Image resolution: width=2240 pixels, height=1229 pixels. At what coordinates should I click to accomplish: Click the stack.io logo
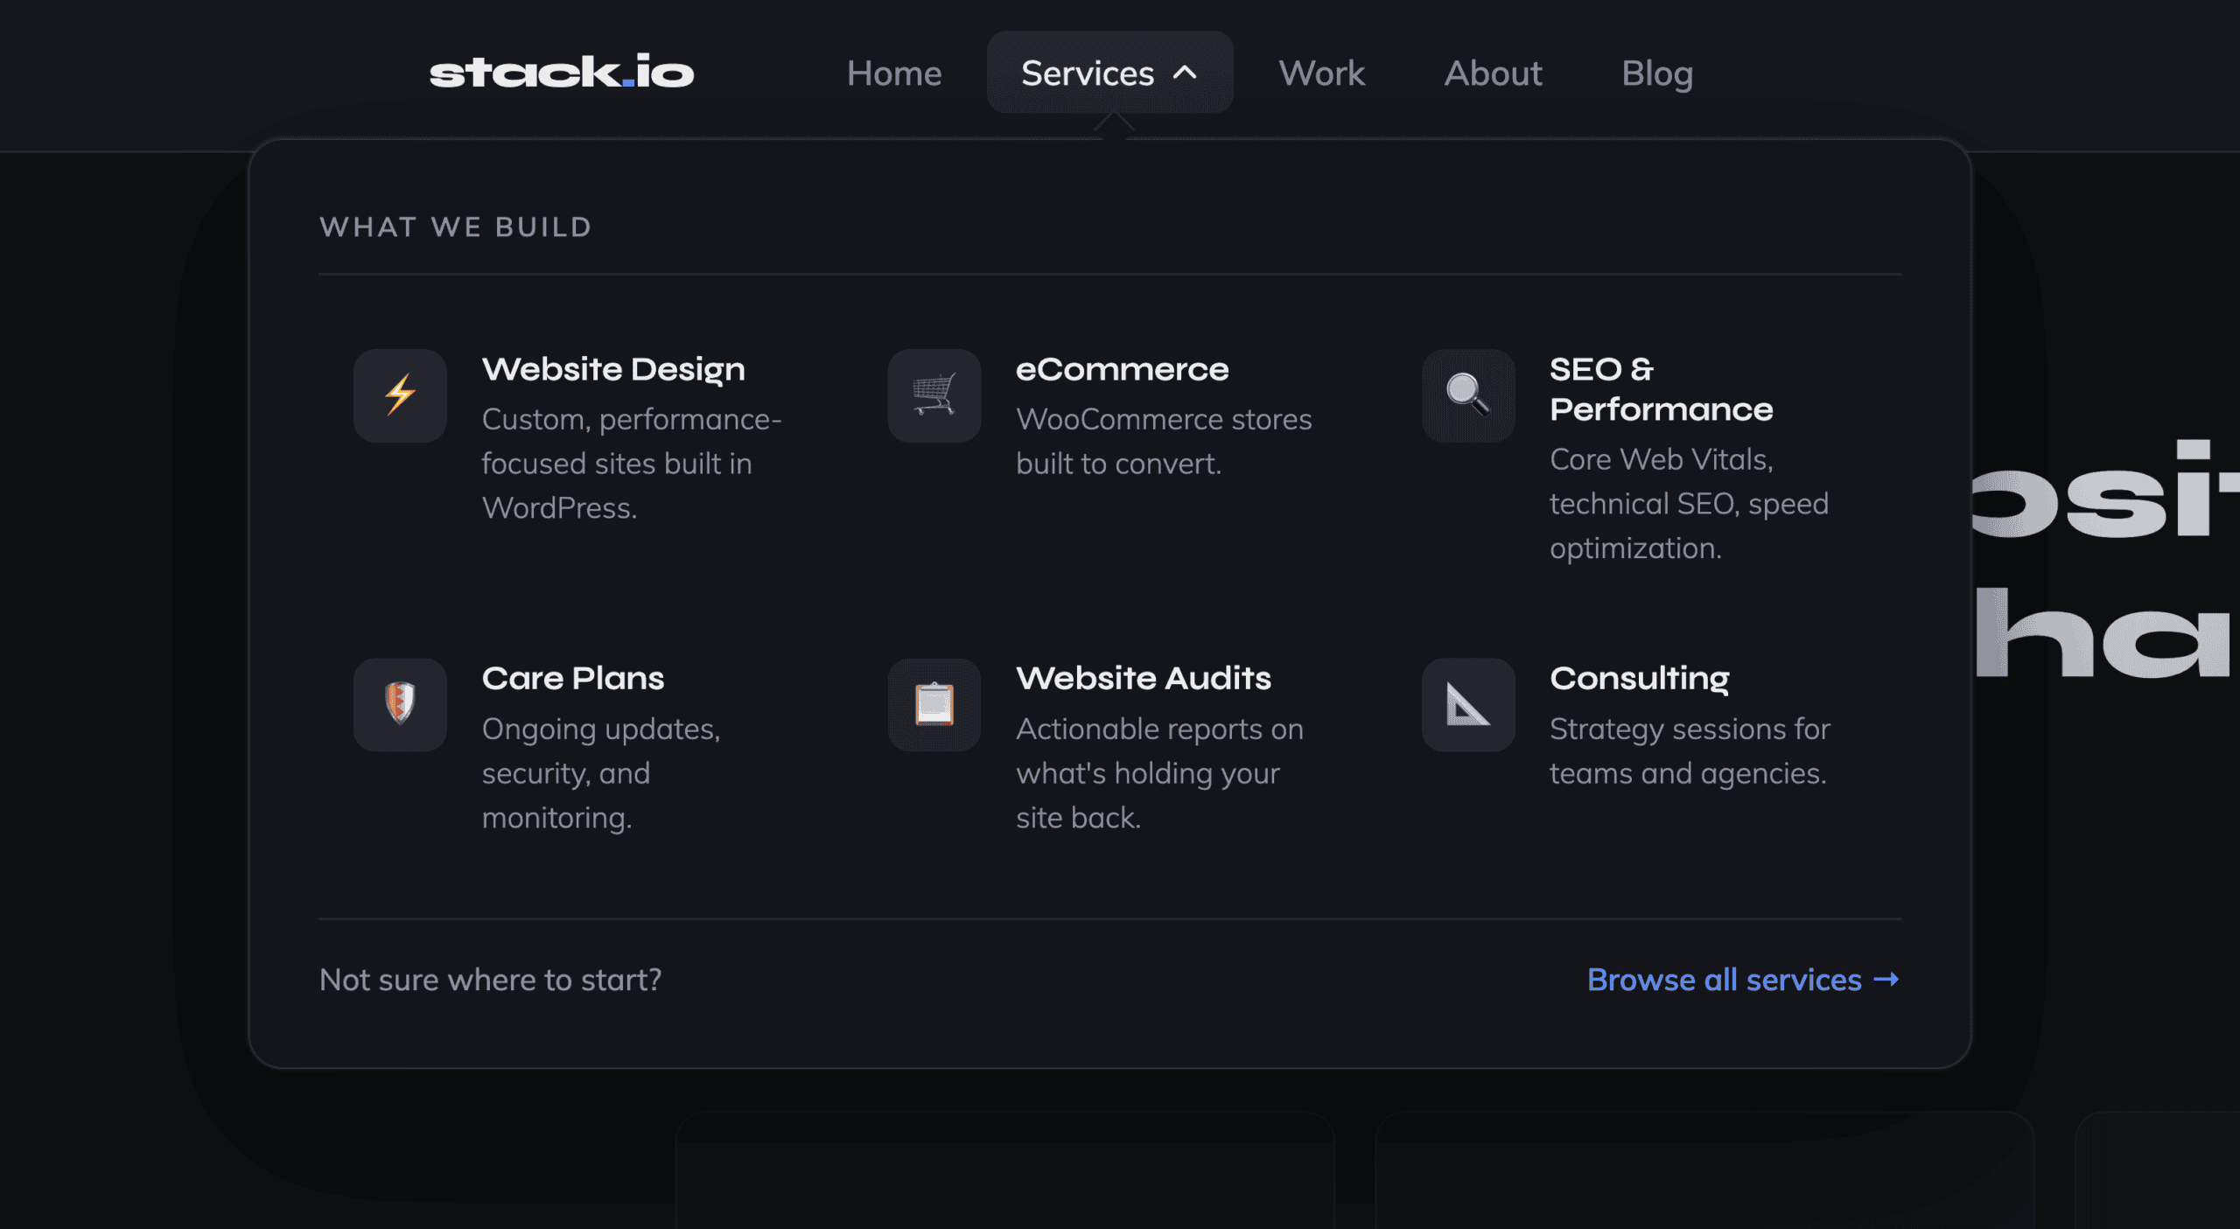click(560, 73)
